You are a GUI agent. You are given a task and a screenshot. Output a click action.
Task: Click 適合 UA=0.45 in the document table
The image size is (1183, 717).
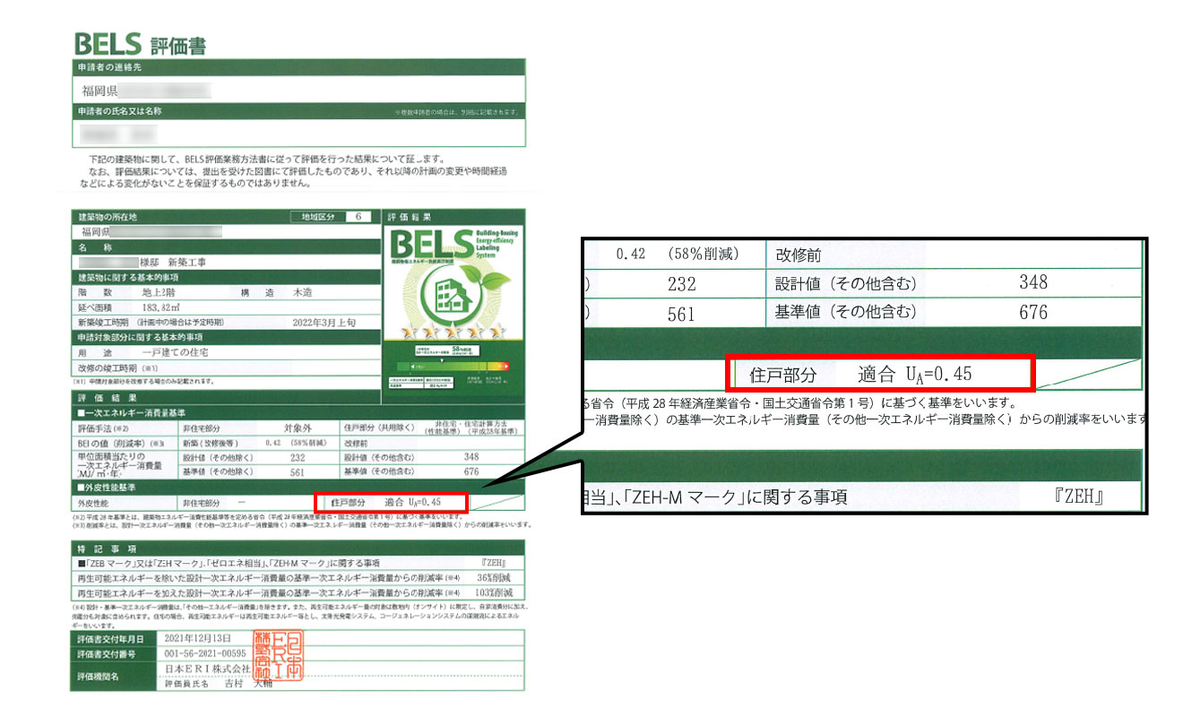[412, 502]
